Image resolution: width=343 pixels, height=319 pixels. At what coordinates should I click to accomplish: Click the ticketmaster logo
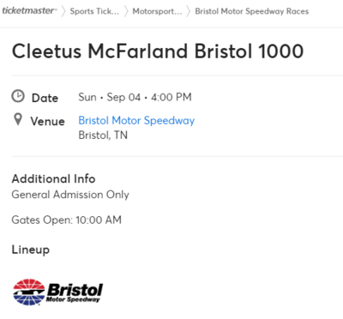point(30,11)
